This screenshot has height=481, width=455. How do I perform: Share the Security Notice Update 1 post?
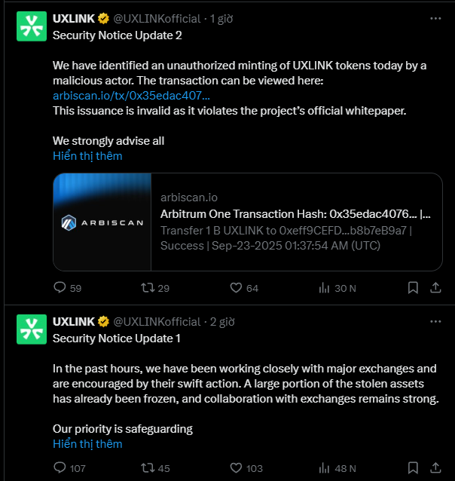pos(435,468)
